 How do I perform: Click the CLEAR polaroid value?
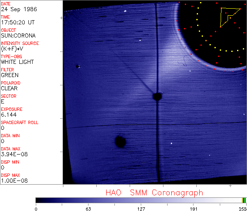coord(9,88)
